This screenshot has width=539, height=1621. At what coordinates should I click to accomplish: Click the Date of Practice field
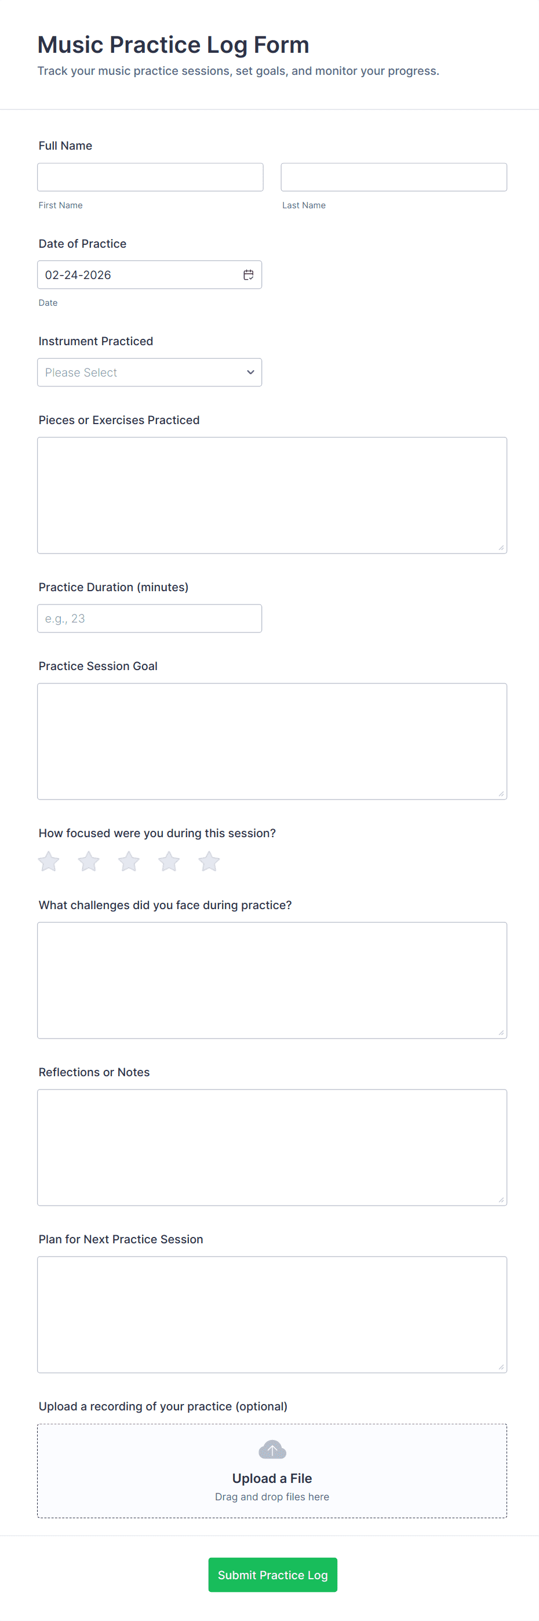click(139, 275)
